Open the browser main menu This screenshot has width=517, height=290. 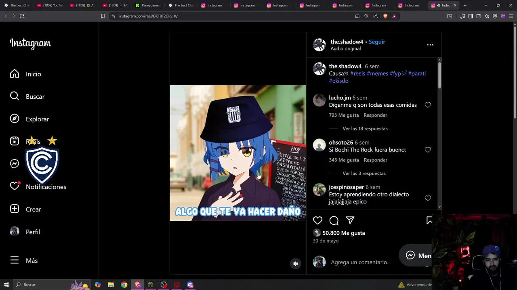511,16
